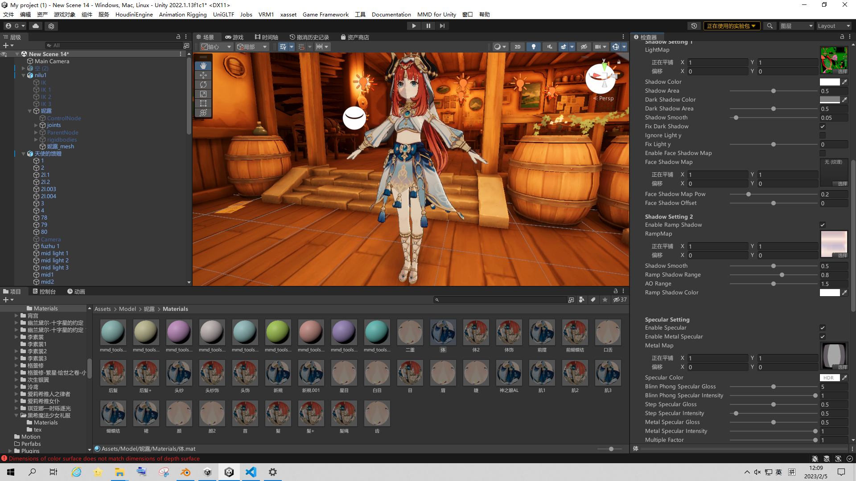
Task: Toggle scene lighting lightbulb button
Action: 533,47
